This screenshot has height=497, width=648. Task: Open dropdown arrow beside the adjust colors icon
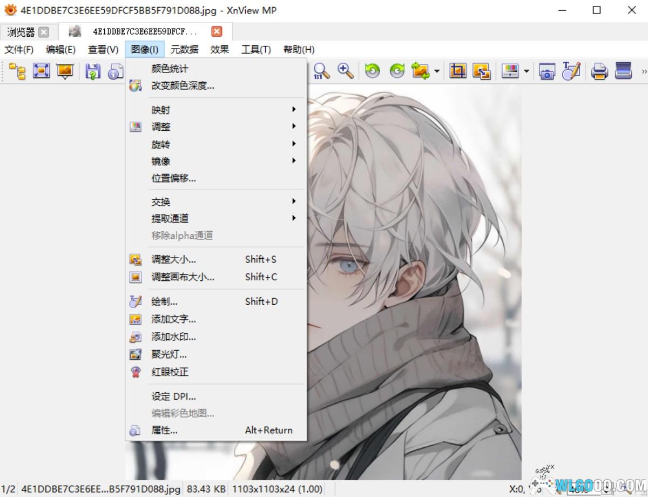coord(526,71)
